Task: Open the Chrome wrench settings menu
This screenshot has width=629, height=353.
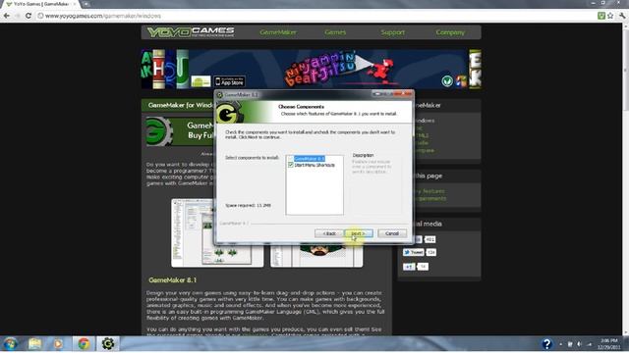Action: 622,16
